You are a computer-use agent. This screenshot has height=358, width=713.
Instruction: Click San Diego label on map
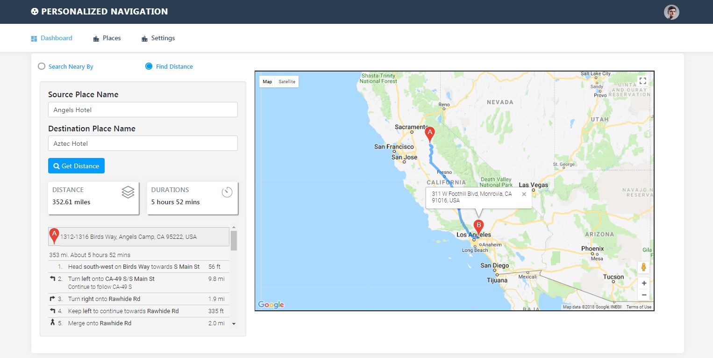pyautogui.click(x=495, y=265)
